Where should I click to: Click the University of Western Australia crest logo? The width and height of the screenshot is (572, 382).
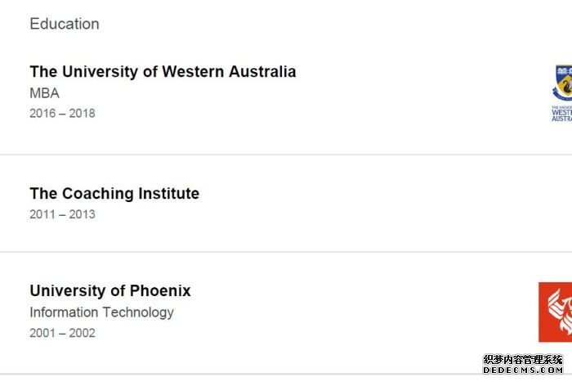562,92
